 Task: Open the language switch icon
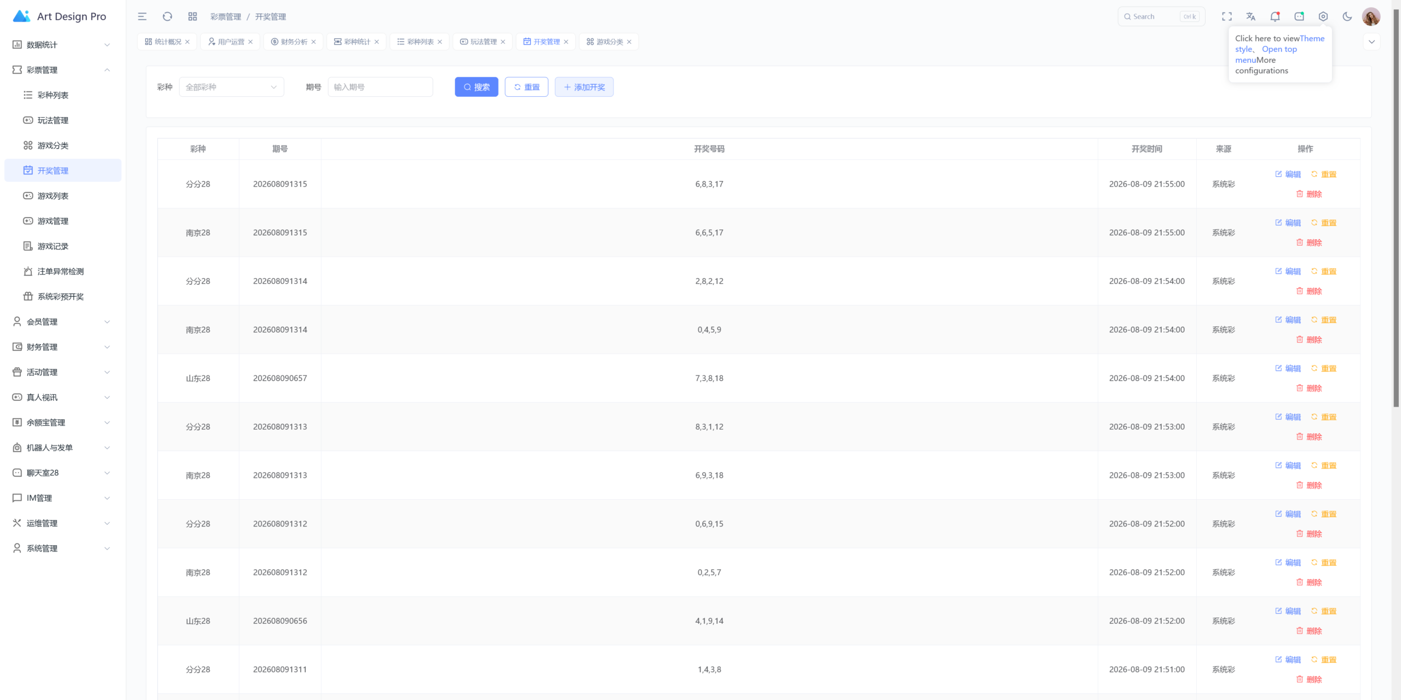tap(1251, 16)
